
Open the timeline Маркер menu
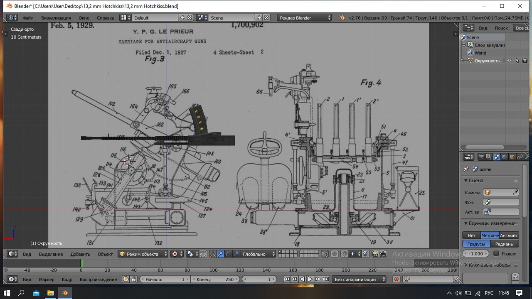[47, 279]
